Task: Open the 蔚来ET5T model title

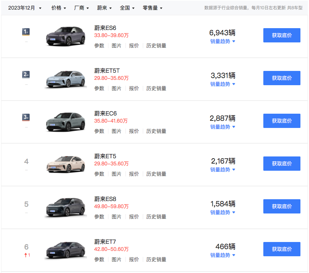Action: pyautogui.click(x=107, y=71)
